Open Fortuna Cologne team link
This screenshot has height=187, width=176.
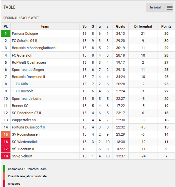[25, 33]
